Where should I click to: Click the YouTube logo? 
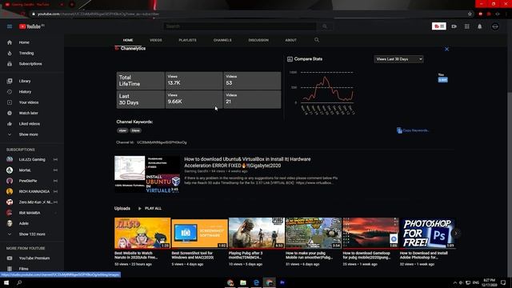coord(31,26)
